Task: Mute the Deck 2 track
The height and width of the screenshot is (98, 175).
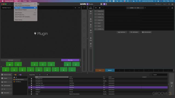Action: 95,26
